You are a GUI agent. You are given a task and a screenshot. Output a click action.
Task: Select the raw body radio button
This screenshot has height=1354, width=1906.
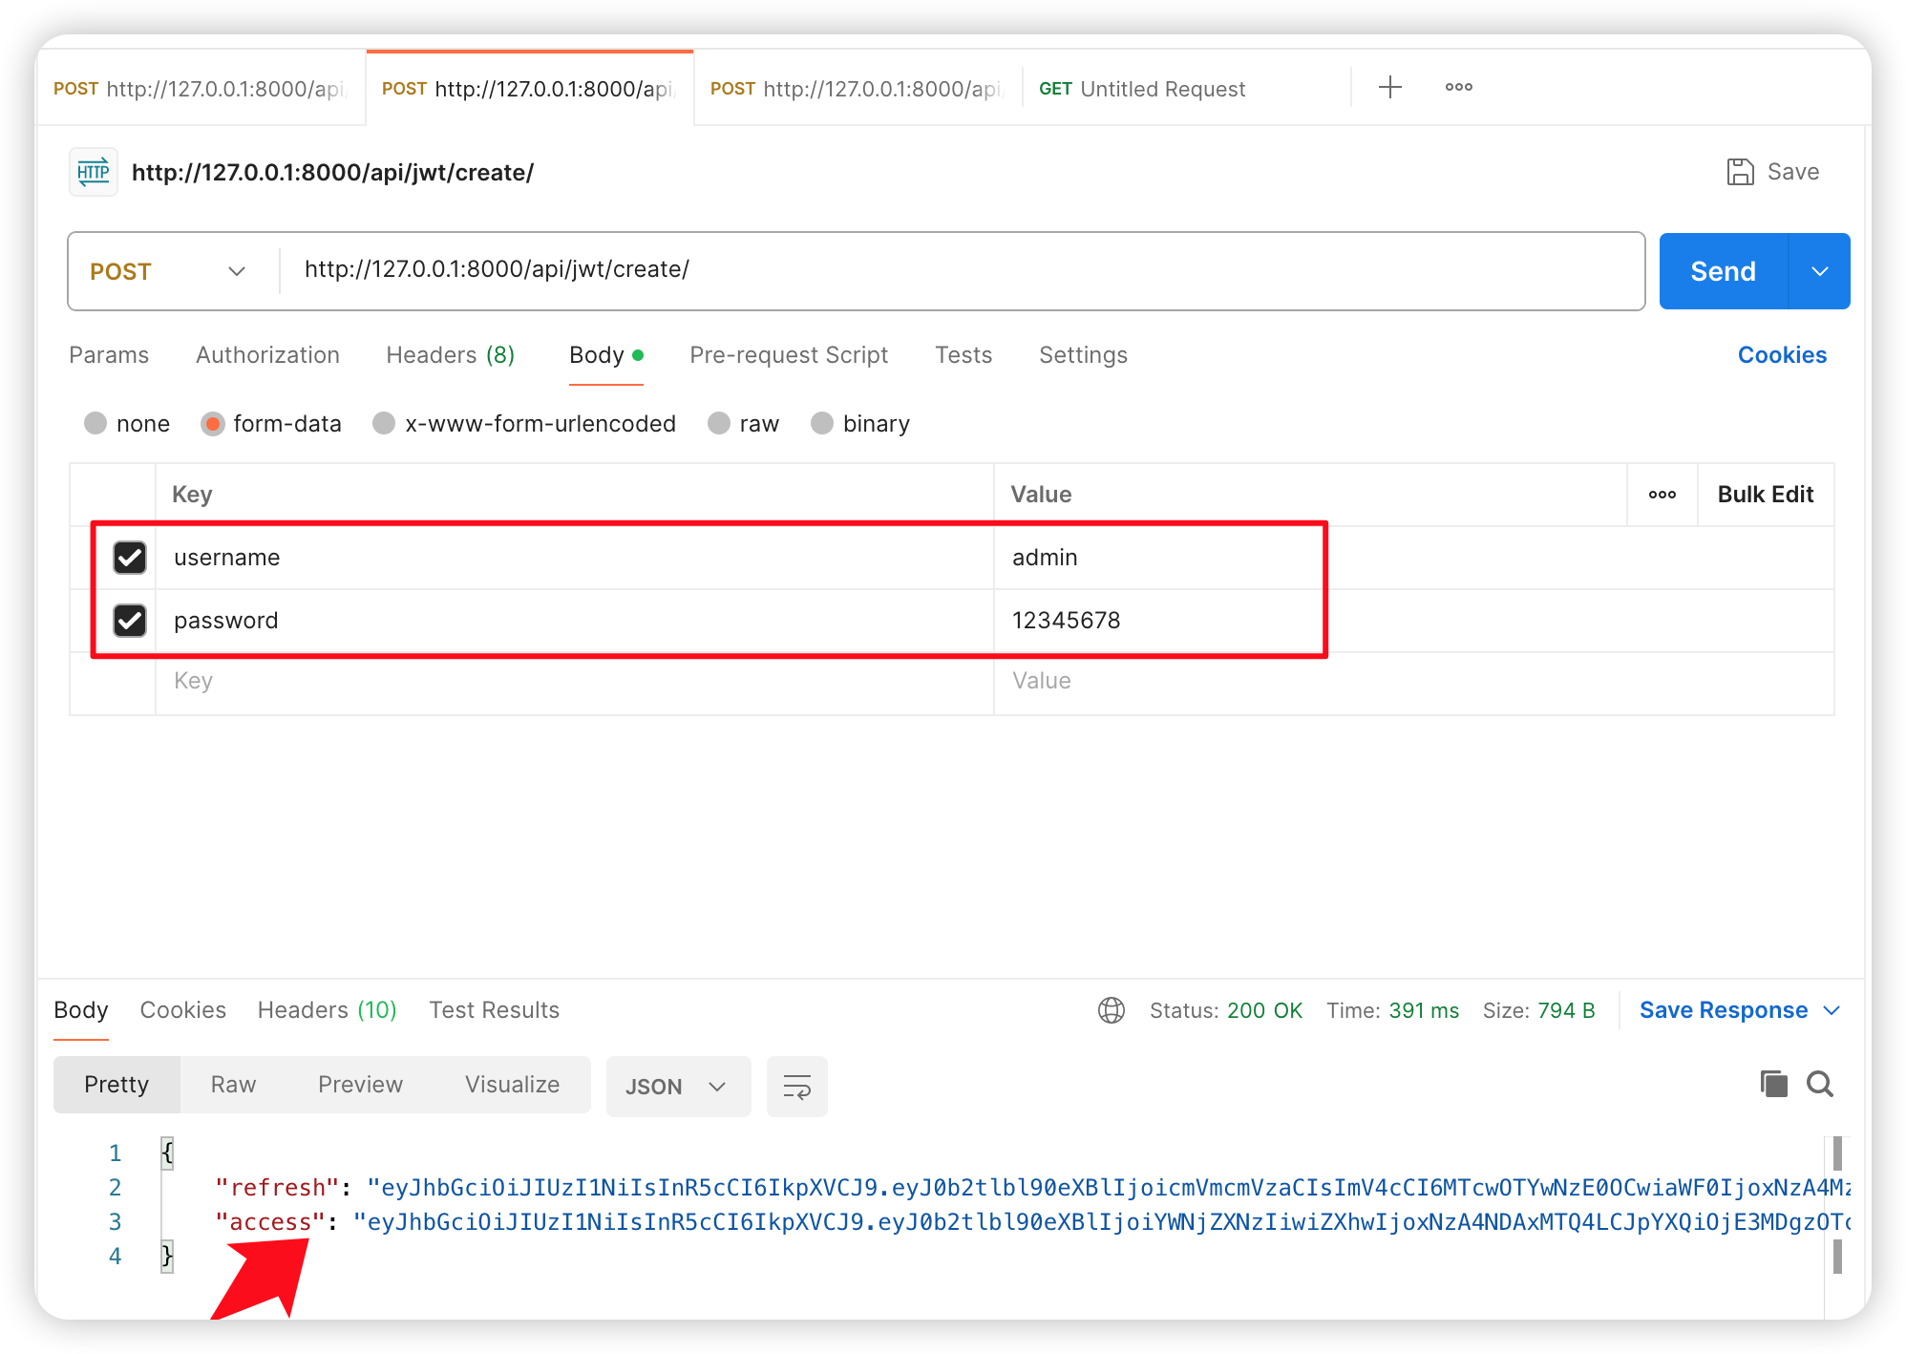click(x=719, y=423)
